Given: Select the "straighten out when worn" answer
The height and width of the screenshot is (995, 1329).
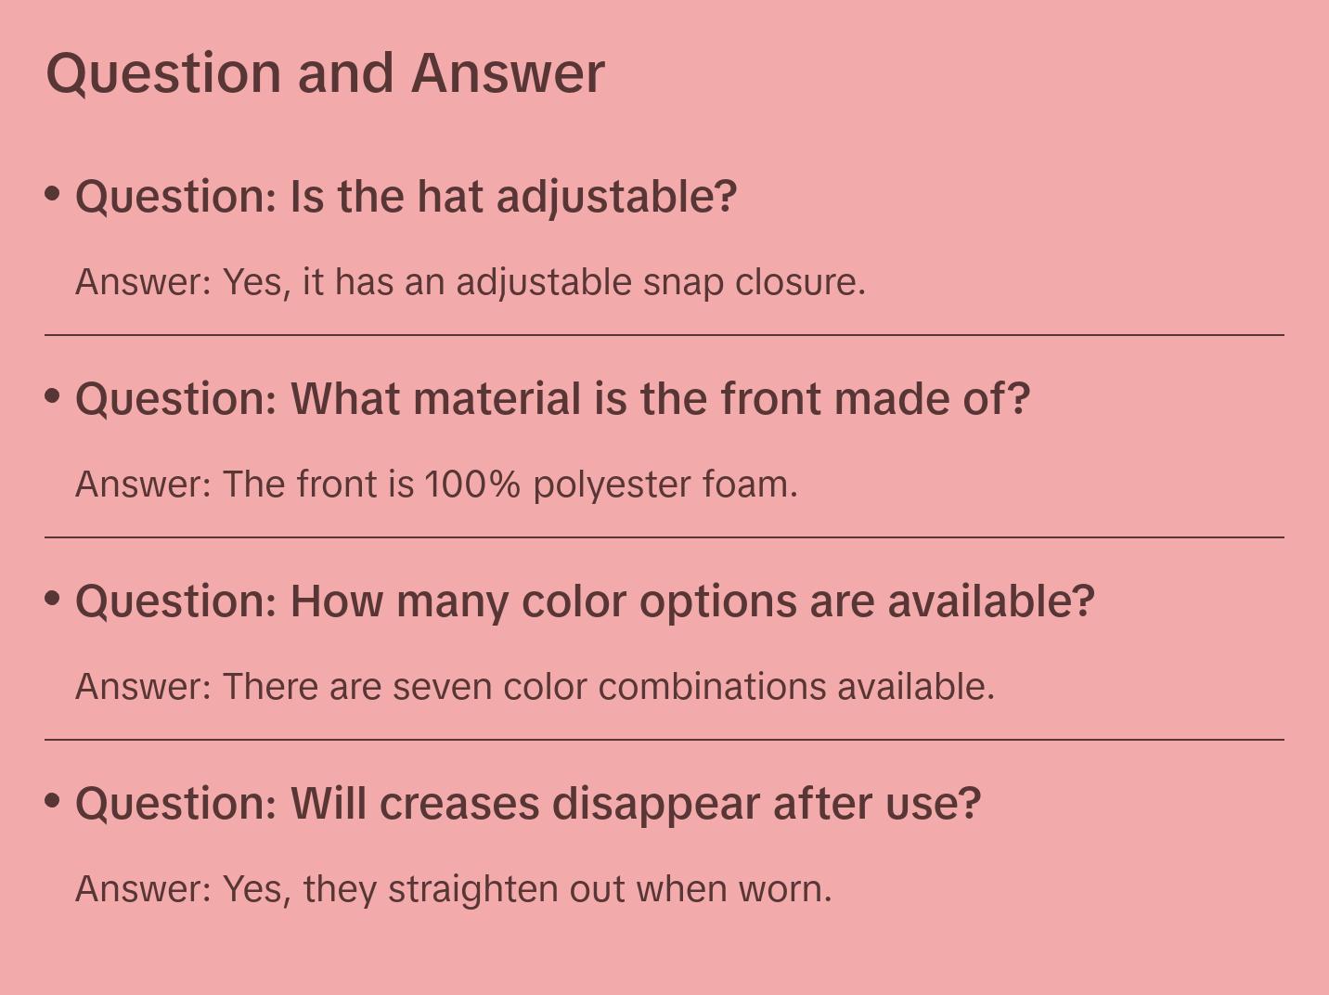Looking at the screenshot, I should tap(453, 889).
